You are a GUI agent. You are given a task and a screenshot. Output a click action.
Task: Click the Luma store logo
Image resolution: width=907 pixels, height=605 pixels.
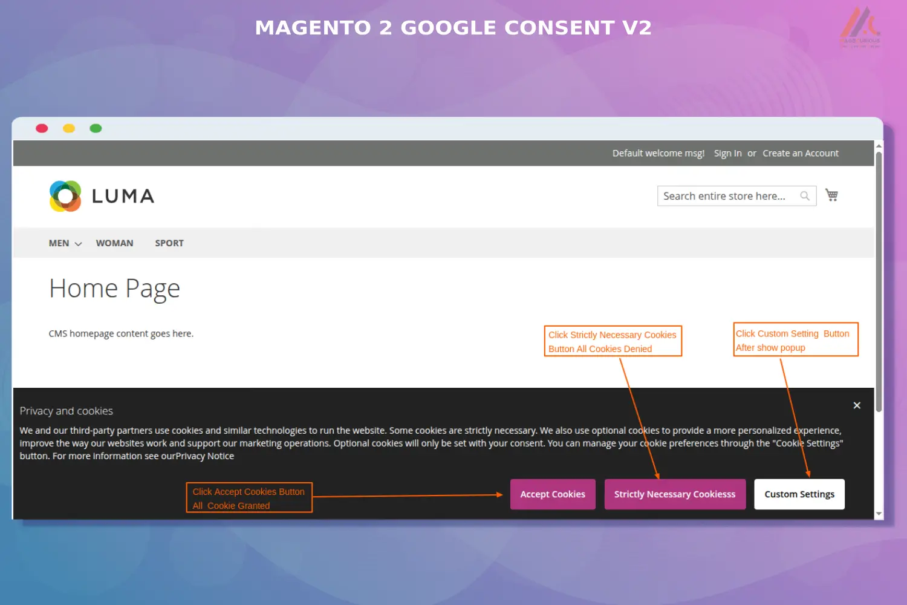coord(101,195)
